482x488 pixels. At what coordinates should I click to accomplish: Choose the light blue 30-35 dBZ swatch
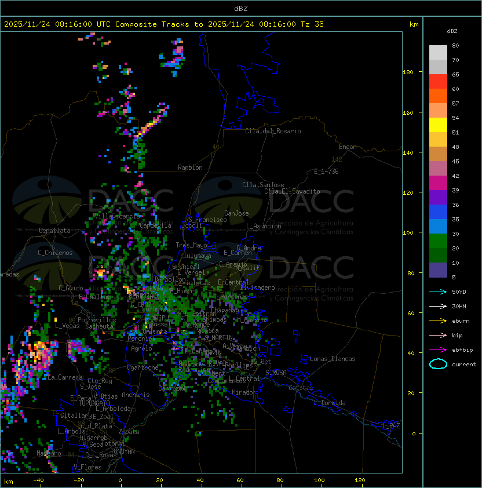pos(438,226)
